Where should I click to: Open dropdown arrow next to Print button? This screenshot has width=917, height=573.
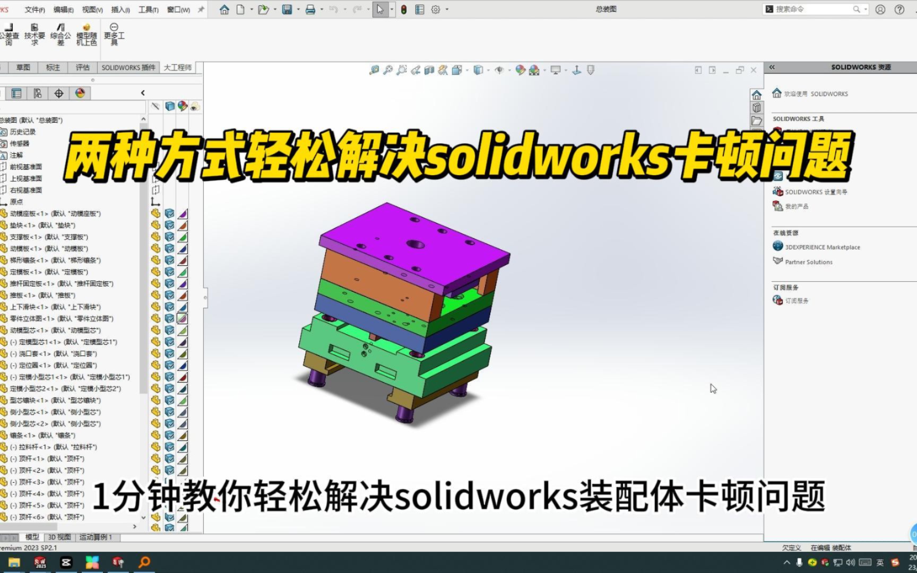[x=322, y=10]
